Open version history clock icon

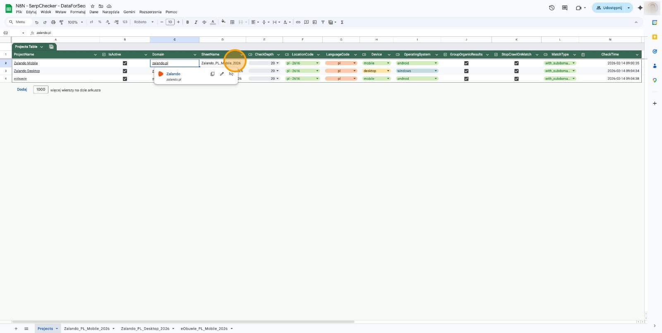pyautogui.click(x=552, y=8)
